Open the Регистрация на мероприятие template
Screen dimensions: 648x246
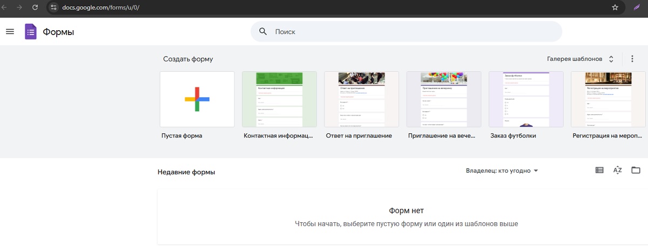tap(608, 99)
